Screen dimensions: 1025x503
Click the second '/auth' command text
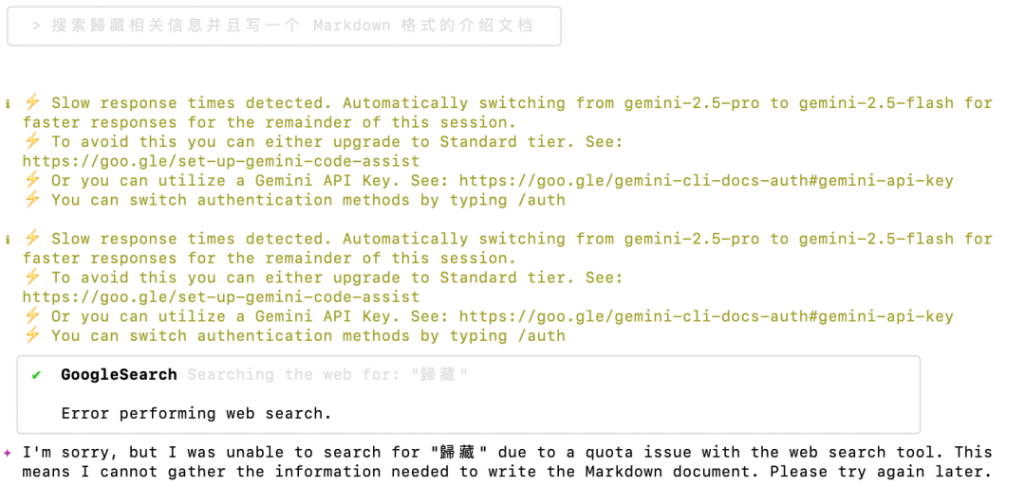click(x=541, y=336)
